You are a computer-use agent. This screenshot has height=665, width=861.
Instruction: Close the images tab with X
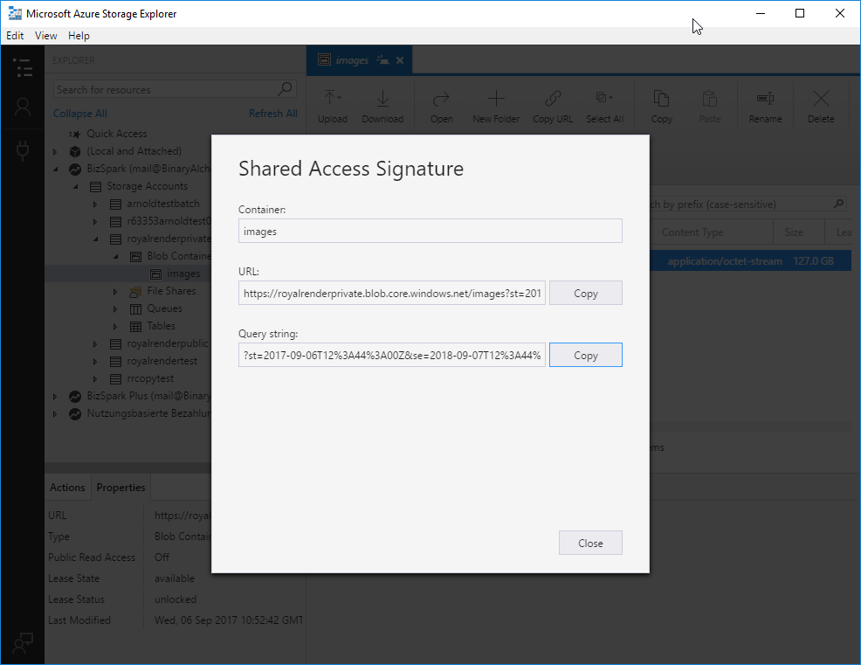click(400, 60)
